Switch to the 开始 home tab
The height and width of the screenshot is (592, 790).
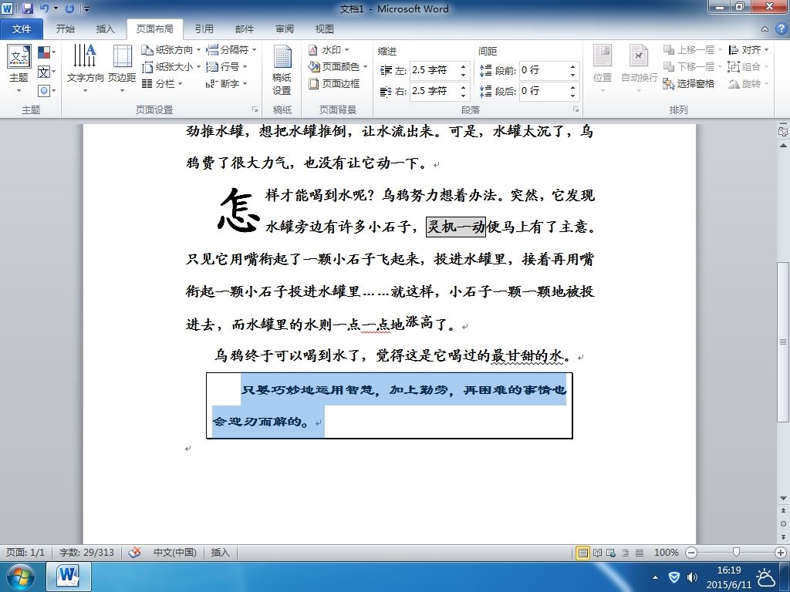point(65,29)
